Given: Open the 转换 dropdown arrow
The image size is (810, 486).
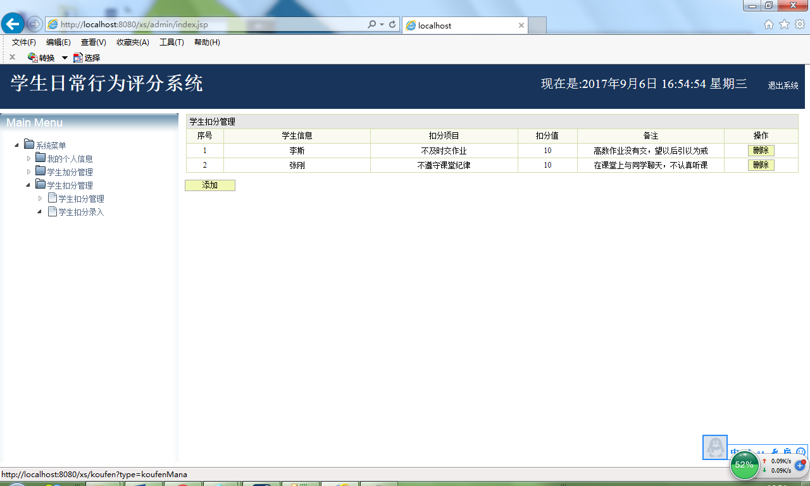Looking at the screenshot, I should (x=65, y=58).
